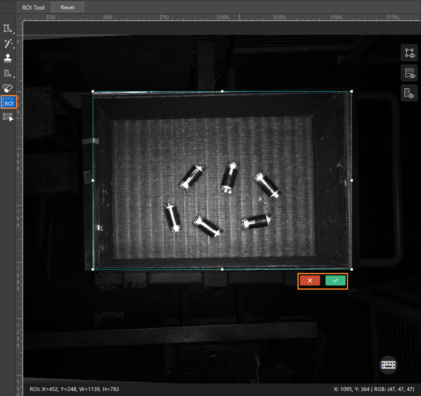Toggle label list visibility eye button
Screen dimensions: 421x396
(409, 73)
